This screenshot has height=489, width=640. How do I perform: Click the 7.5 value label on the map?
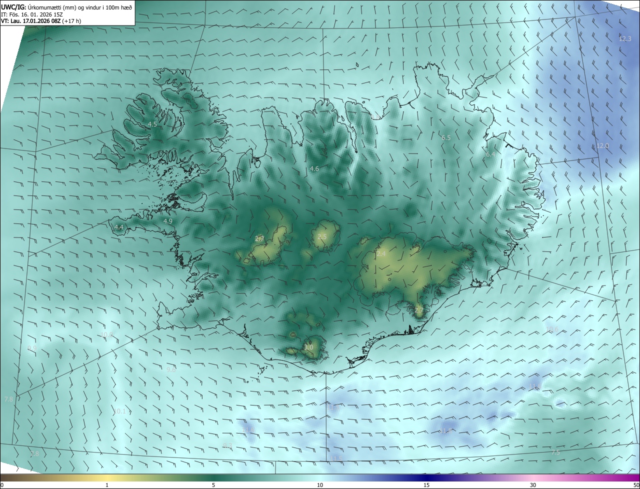555,452
